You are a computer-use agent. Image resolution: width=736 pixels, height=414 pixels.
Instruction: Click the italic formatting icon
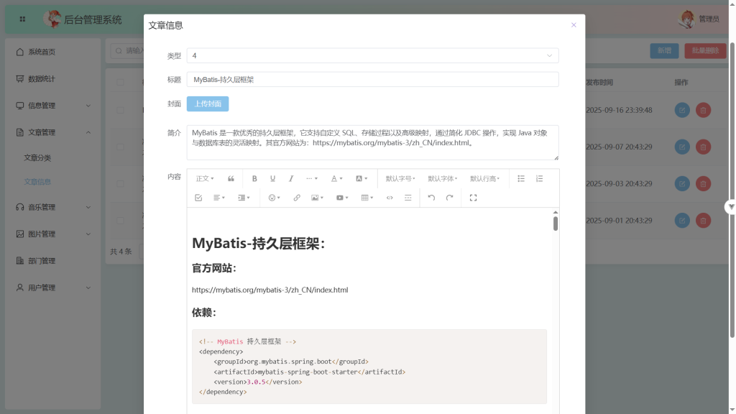pos(291,178)
